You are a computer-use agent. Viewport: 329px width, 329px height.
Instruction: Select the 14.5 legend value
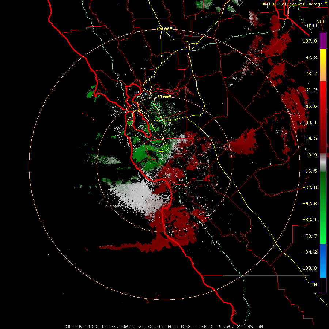click(311, 139)
